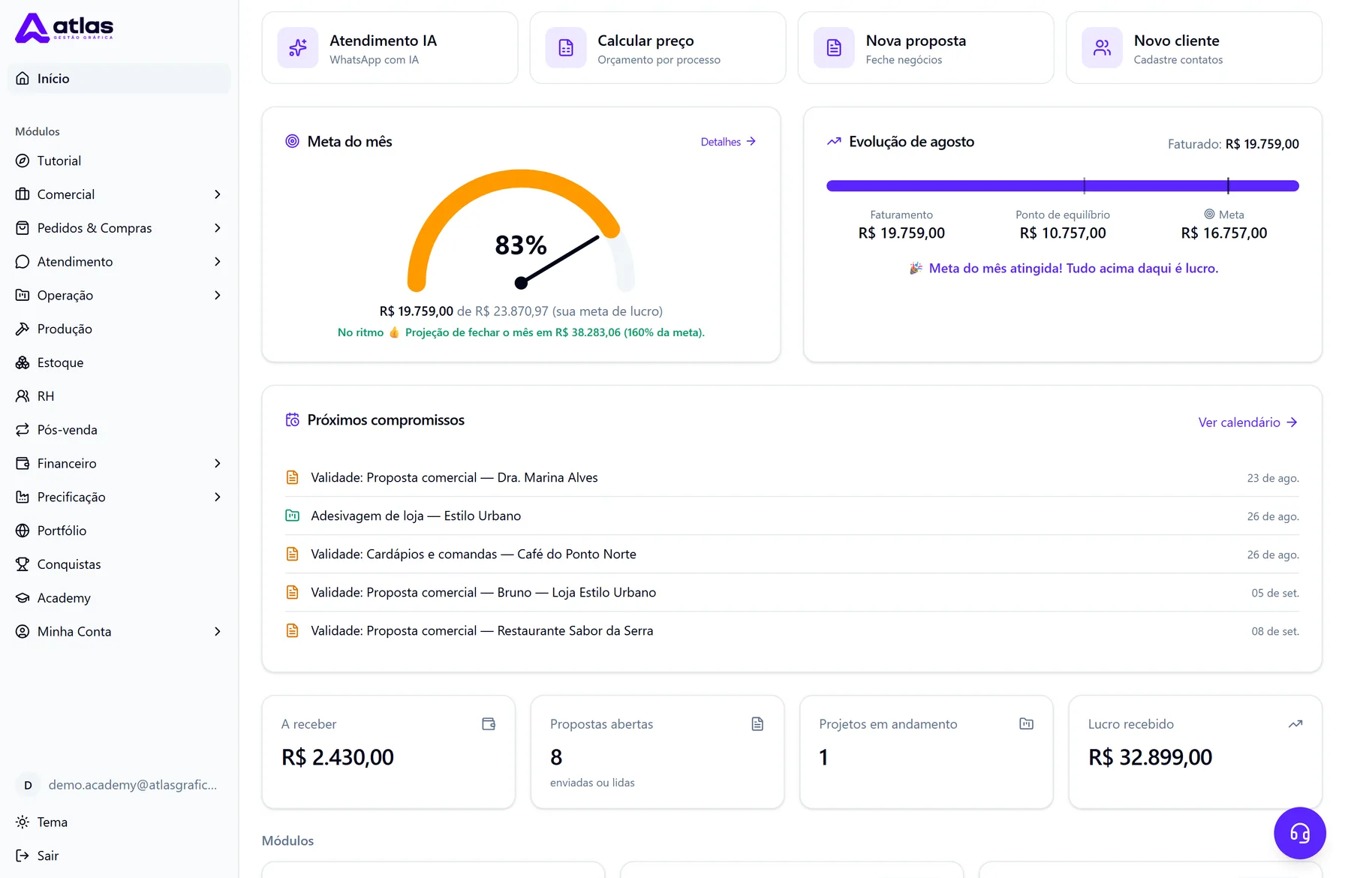Open the Produção module
Screen dimensions: 1345x878
[x=119, y=329]
